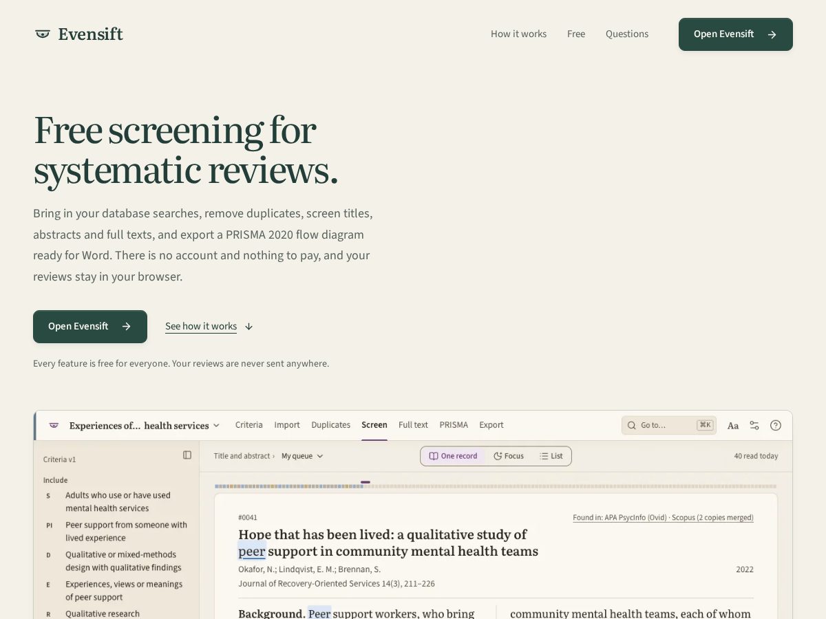Image resolution: width=826 pixels, height=619 pixels.
Task: Click the List view lines icon
Action: point(544,456)
